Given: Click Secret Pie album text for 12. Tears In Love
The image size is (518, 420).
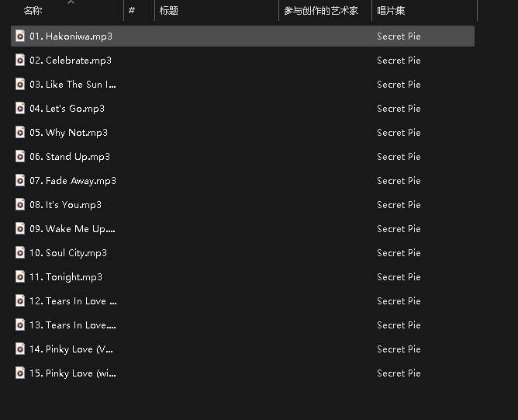Looking at the screenshot, I should (x=399, y=300).
